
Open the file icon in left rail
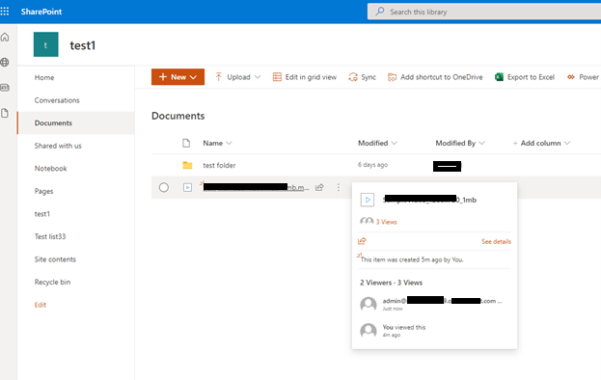(5, 113)
